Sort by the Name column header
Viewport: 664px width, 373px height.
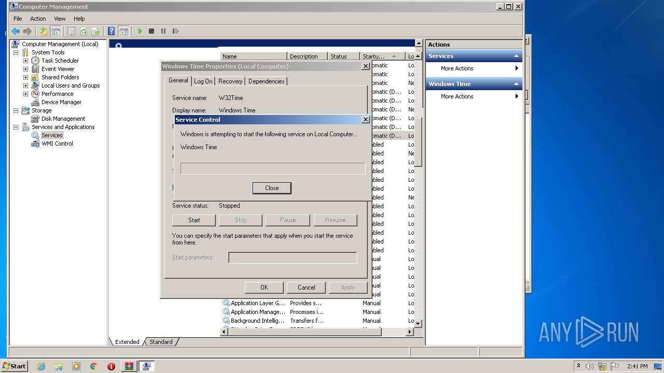[x=253, y=56]
